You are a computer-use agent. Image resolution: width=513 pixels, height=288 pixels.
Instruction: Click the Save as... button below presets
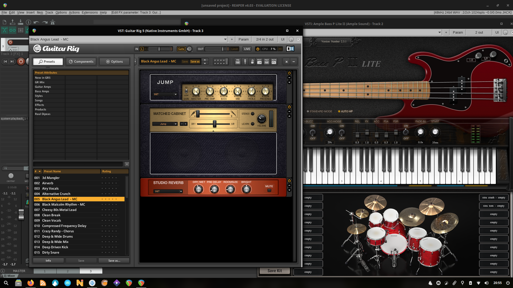click(x=114, y=261)
